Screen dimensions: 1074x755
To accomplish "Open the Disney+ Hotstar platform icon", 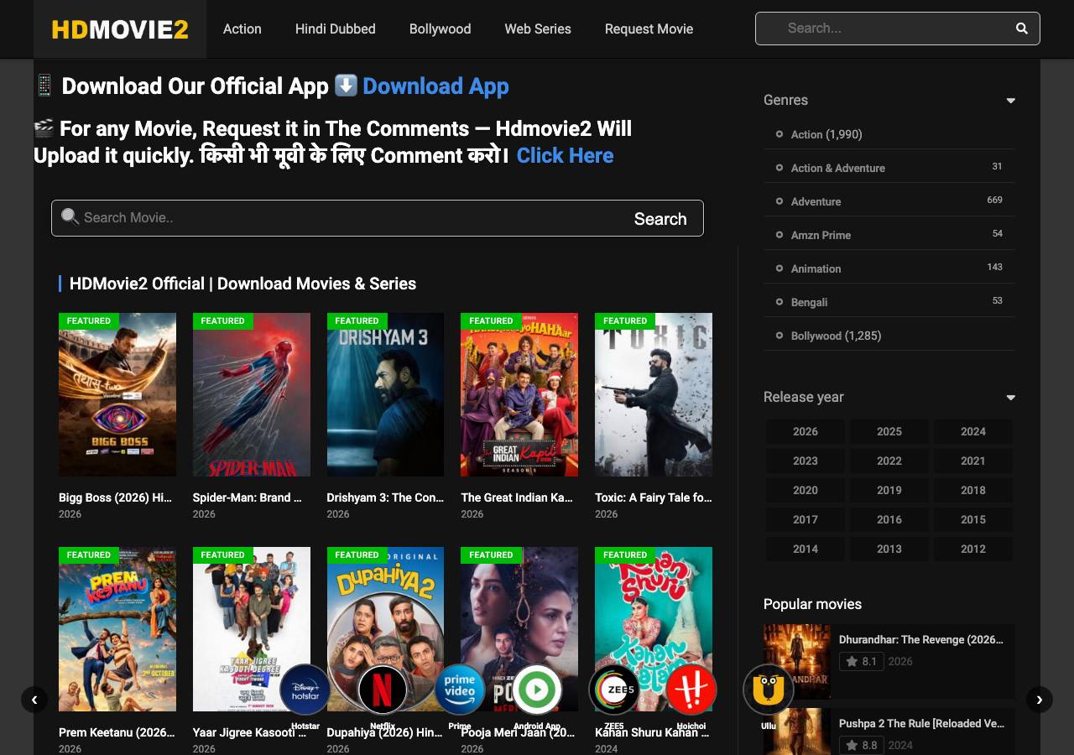I will (305, 690).
